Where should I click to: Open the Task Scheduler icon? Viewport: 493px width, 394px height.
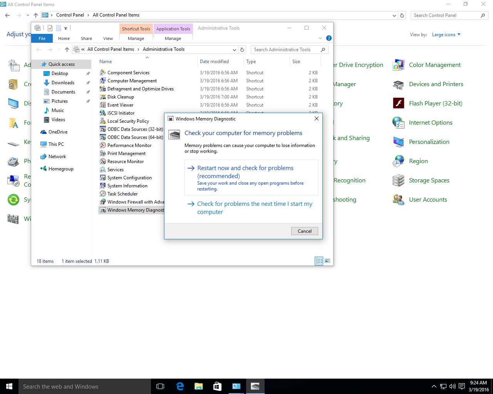click(x=102, y=194)
